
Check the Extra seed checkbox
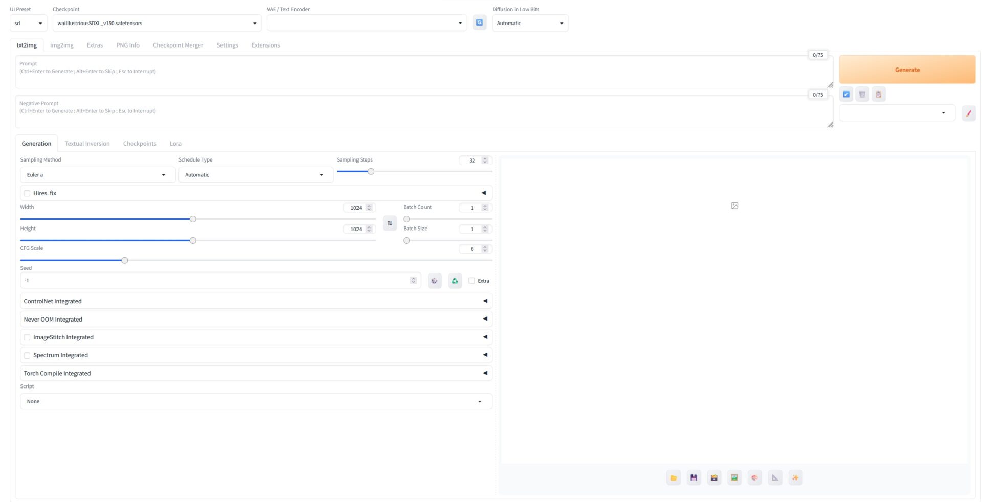[472, 281]
